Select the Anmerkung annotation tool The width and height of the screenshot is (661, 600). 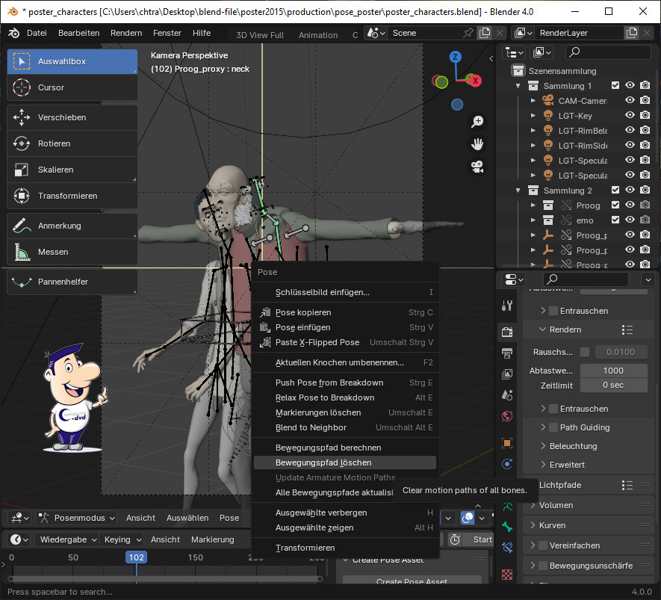[x=72, y=226]
